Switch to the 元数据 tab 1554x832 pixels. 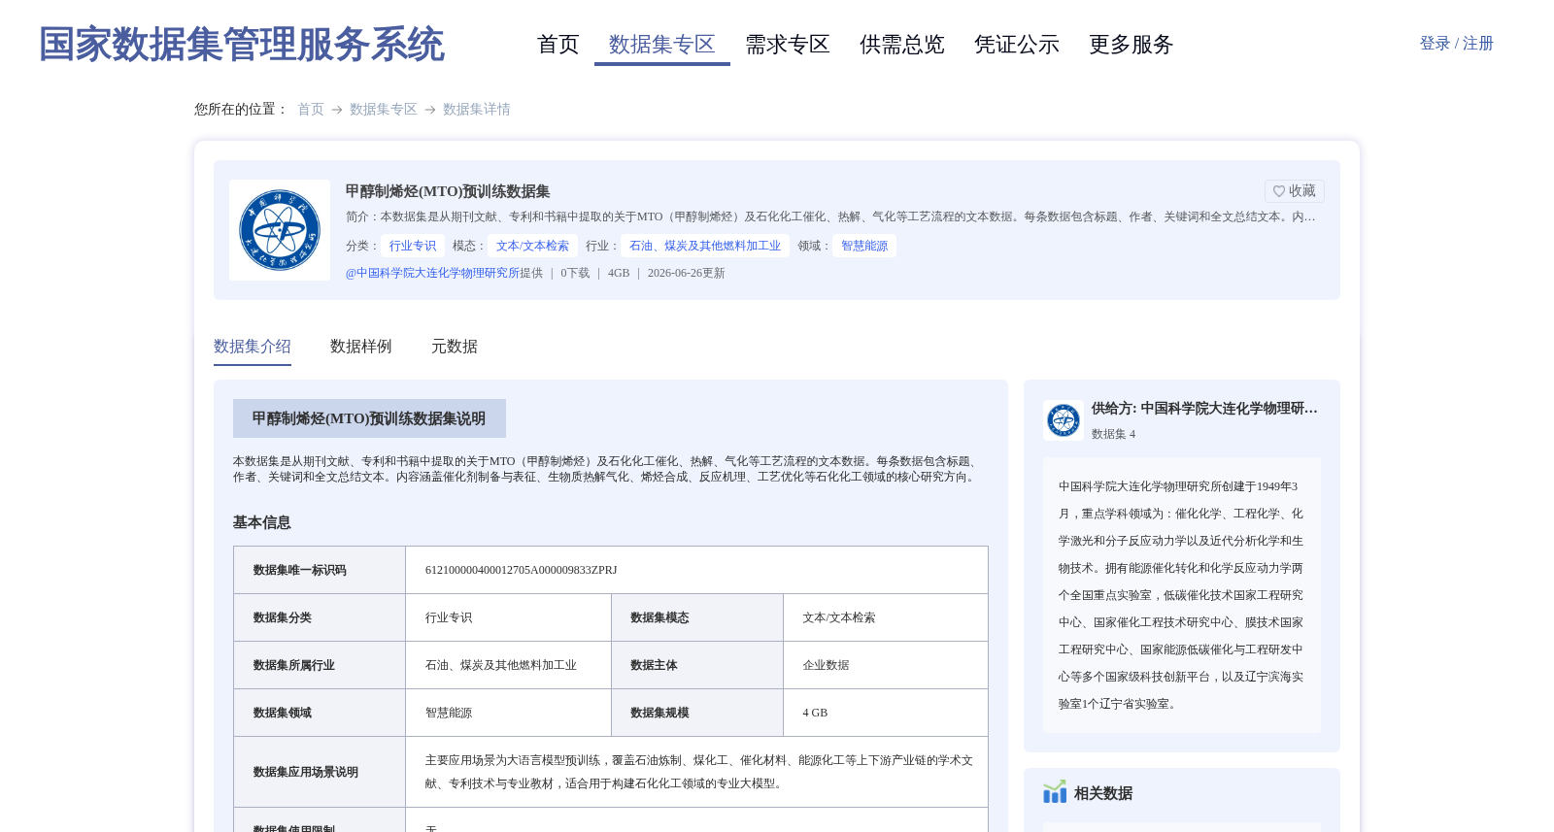pos(455,347)
